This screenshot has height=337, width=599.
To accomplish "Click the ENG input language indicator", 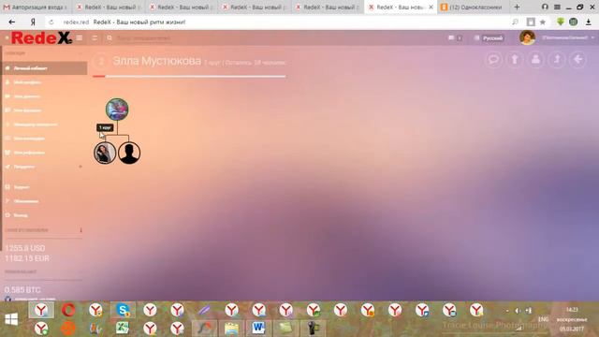I will 543,319.
